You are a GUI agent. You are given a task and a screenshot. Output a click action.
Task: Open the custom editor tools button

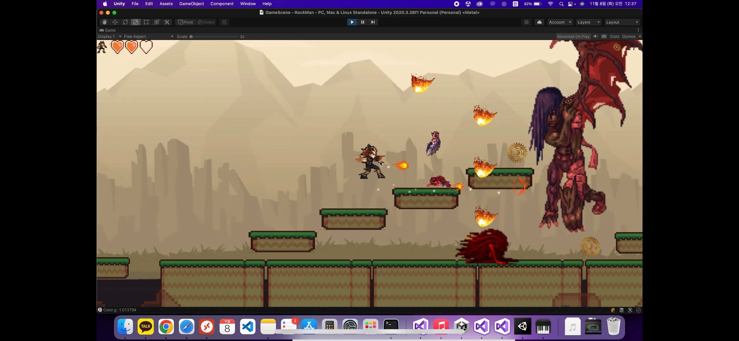click(x=167, y=22)
